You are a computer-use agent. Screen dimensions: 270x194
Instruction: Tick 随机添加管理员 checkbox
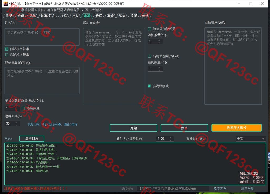coord(150,29)
